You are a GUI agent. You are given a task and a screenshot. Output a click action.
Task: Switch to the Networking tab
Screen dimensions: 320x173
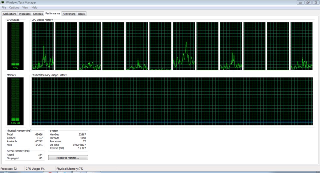click(x=69, y=14)
